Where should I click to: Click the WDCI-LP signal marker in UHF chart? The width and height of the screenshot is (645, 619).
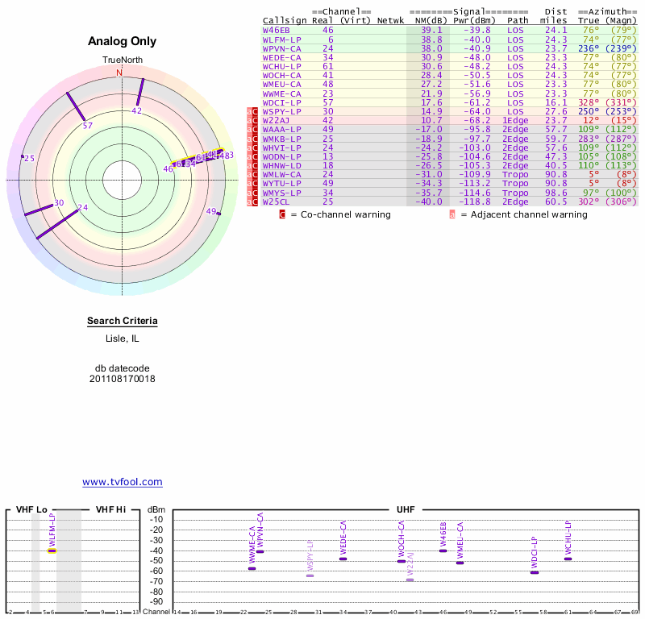click(x=534, y=572)
